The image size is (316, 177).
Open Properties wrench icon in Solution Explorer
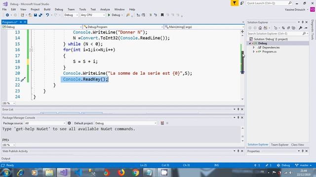(x=301, y=28)
